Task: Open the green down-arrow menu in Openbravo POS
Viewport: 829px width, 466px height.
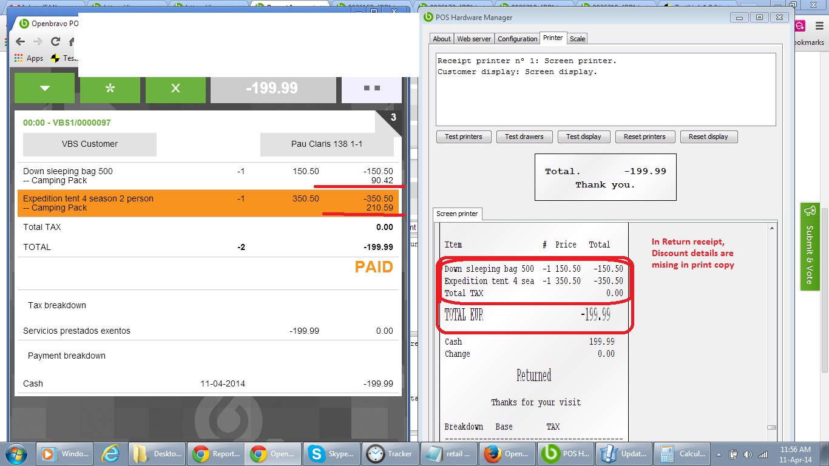Action: (x=44, y=88)
